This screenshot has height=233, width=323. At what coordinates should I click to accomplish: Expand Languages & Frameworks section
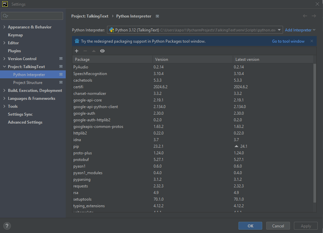click(x=4, y=98)
